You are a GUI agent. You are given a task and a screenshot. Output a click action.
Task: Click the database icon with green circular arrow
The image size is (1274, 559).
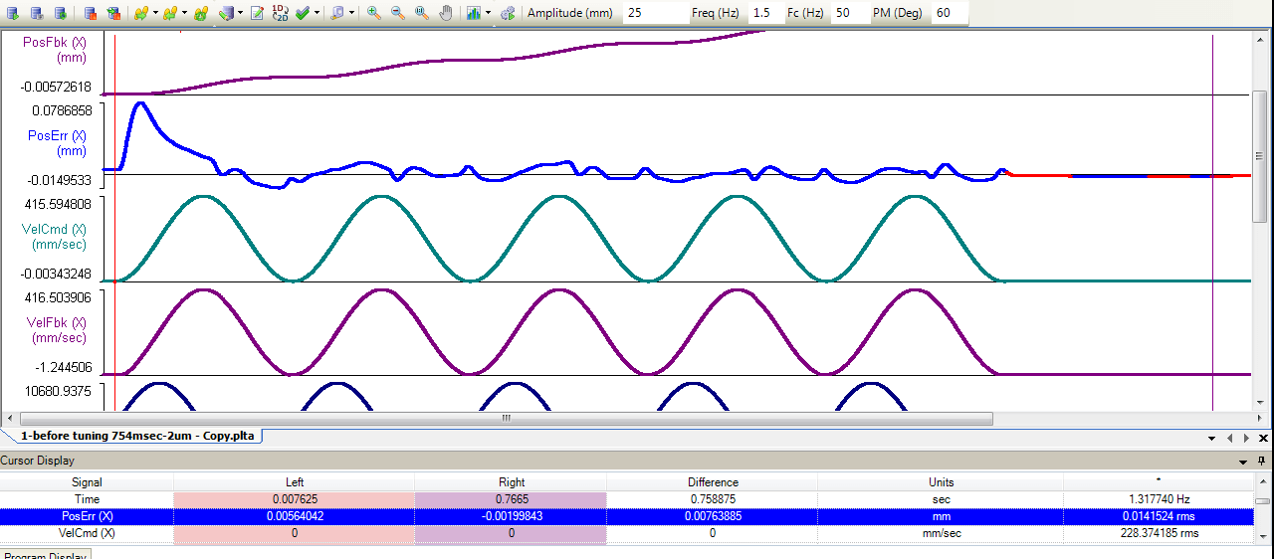click(x=61, y=13)
